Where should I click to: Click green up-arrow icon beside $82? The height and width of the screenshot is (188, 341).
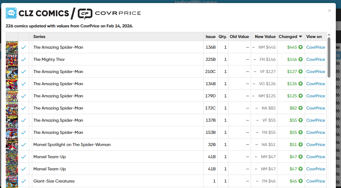point(301,108)
